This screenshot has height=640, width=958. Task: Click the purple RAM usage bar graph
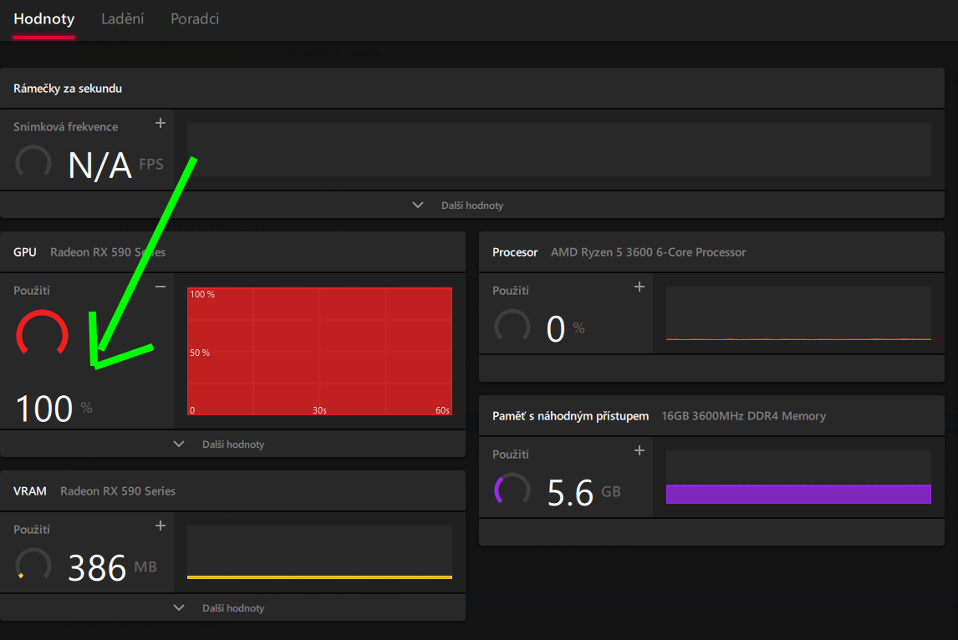click(797, 494)
